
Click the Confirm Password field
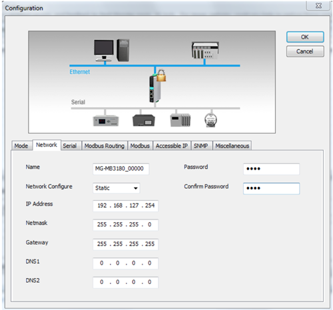(x=271, y=188)
